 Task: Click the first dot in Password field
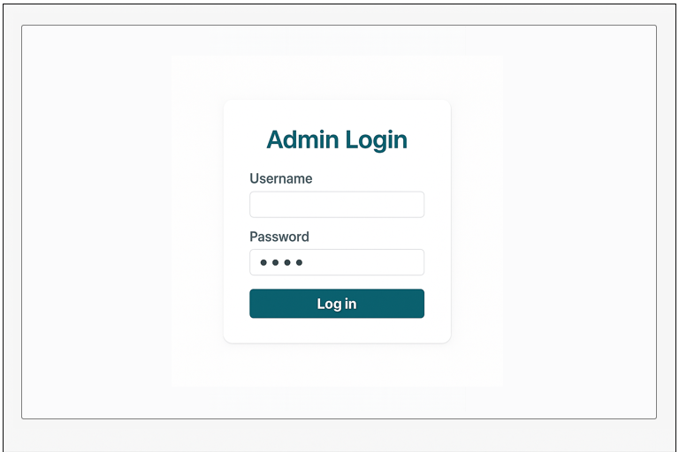(263, 263)
